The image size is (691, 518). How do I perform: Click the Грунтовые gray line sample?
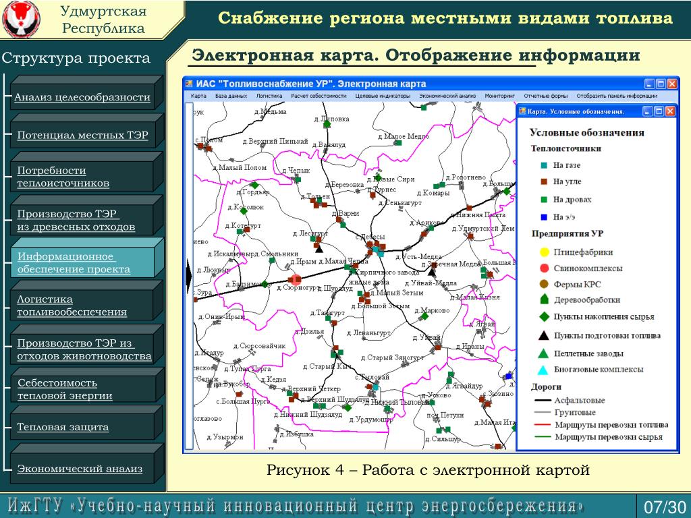pyautogui.click(x=543, y=413)
